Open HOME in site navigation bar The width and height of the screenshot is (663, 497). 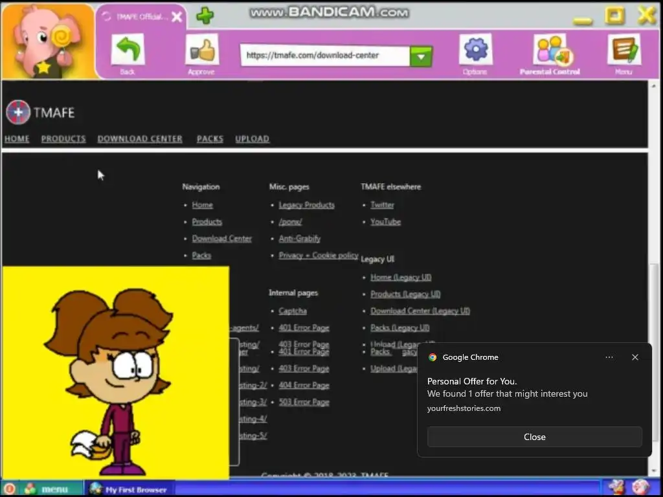click(17, 138)
